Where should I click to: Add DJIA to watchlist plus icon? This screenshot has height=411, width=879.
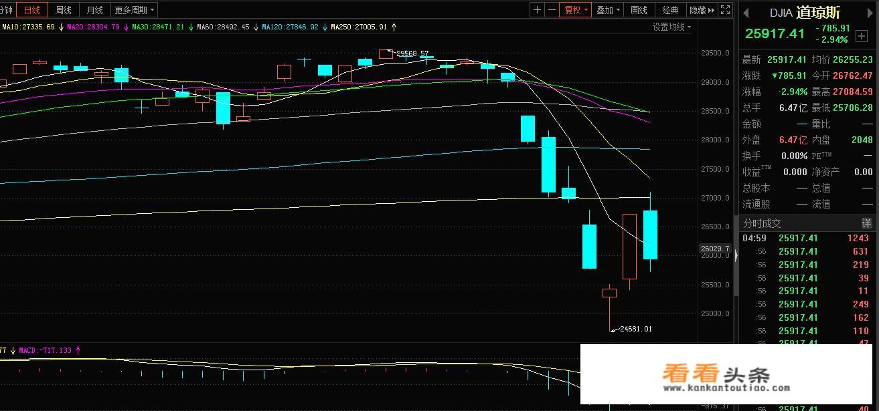[x=861, y=36]
